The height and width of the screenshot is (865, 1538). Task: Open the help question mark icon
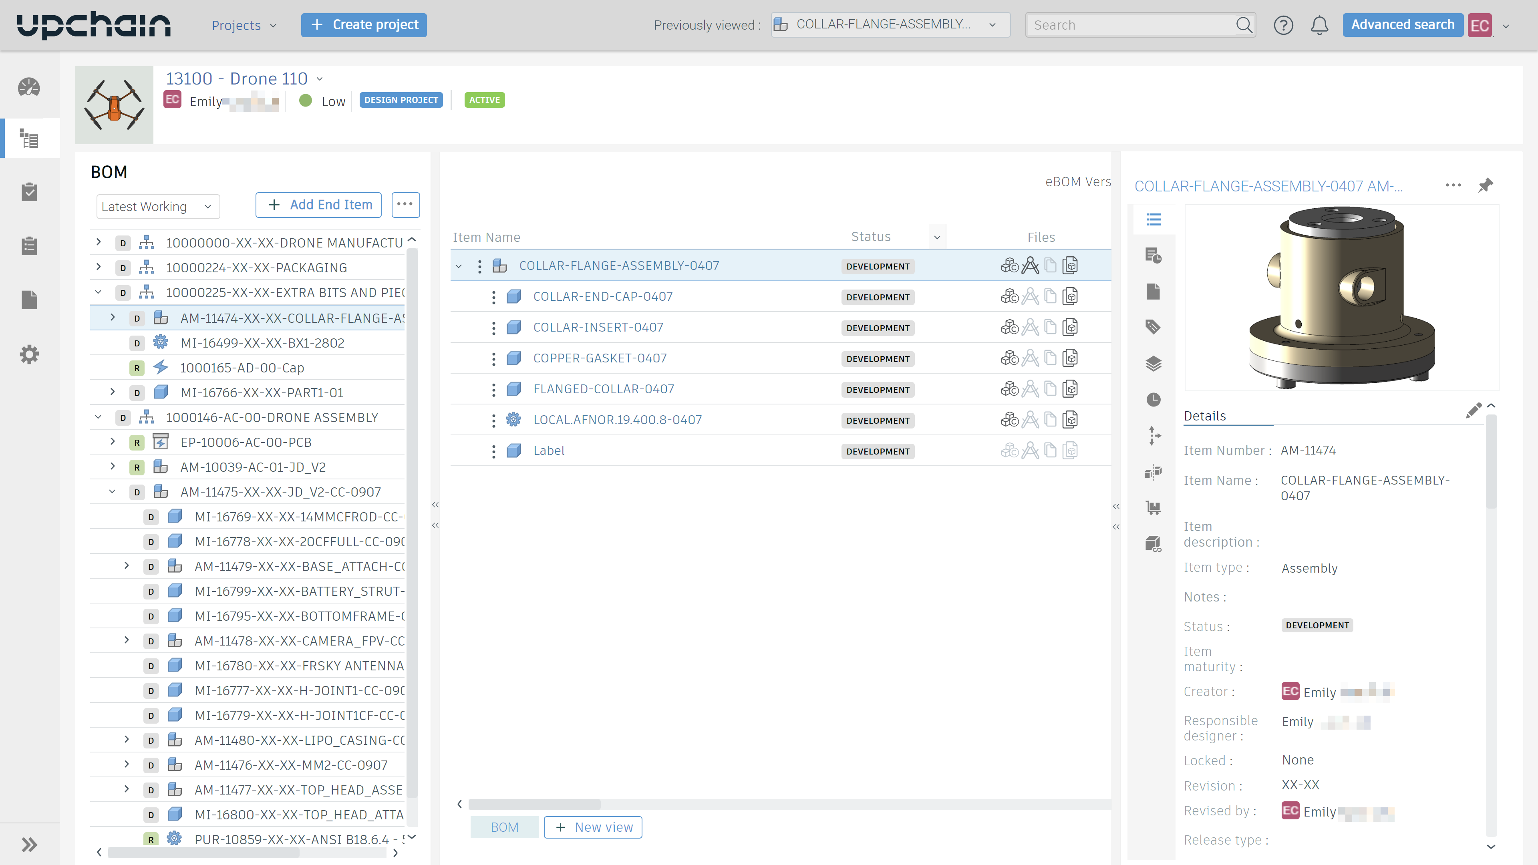(1283, 25)
